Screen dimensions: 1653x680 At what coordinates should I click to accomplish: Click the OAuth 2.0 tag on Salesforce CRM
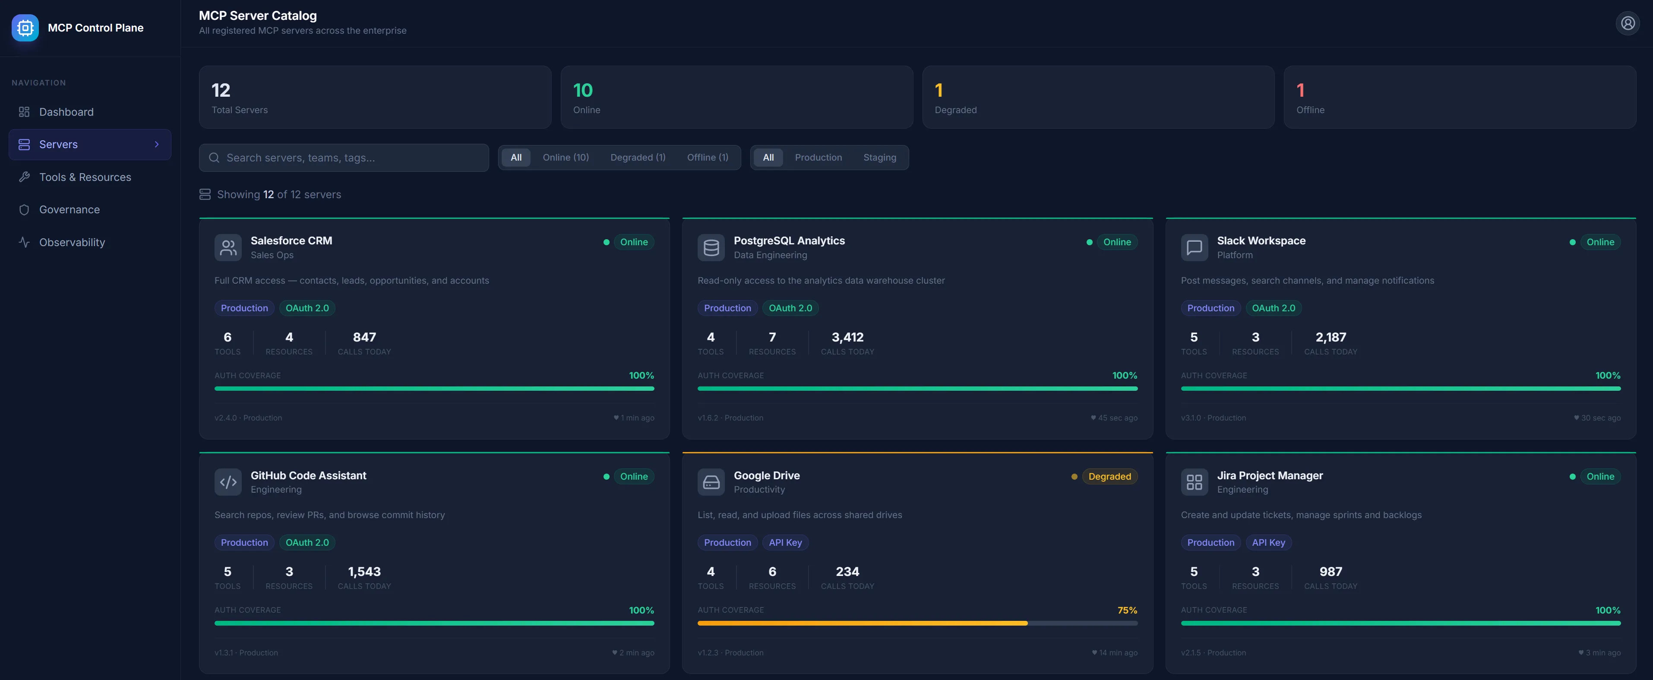click(307, 308)
